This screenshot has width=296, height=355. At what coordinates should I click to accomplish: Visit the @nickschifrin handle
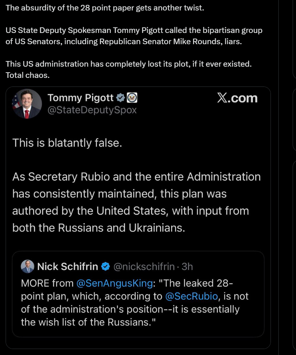click(144, 267)
